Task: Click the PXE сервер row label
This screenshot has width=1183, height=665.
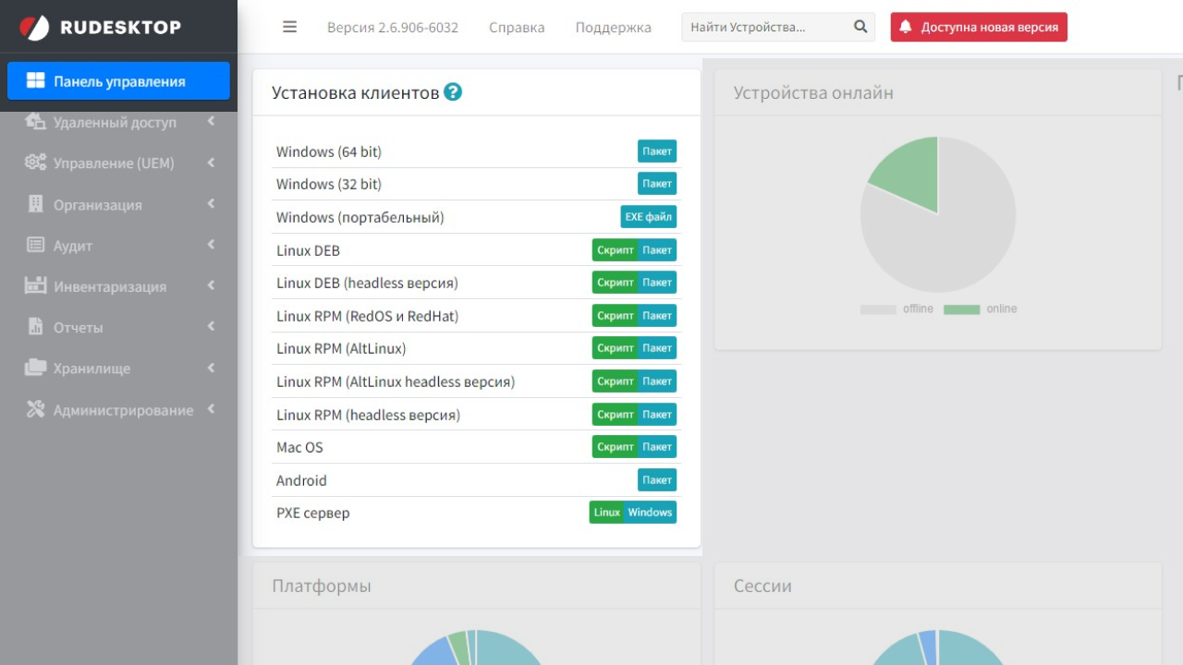Action: pos(313,513)
